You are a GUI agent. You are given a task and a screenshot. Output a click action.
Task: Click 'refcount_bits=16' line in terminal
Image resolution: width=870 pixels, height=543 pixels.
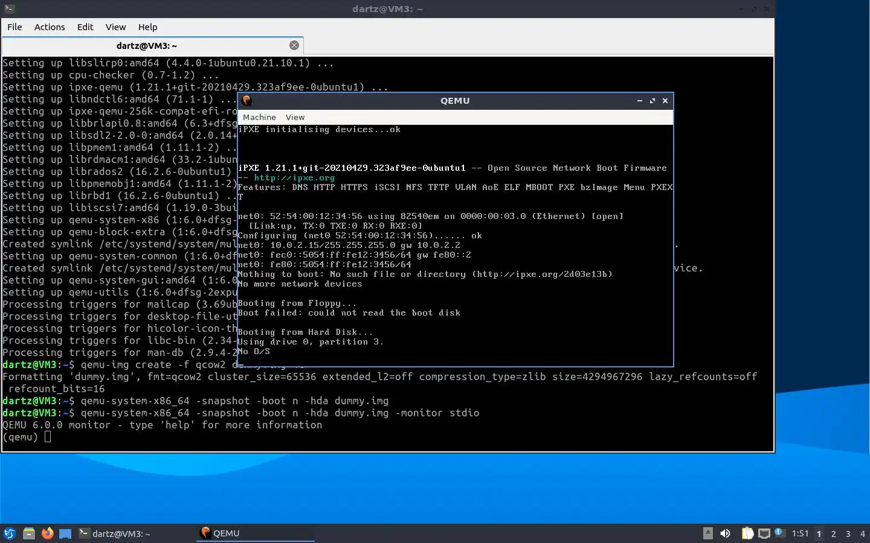(x=56, y=389)
